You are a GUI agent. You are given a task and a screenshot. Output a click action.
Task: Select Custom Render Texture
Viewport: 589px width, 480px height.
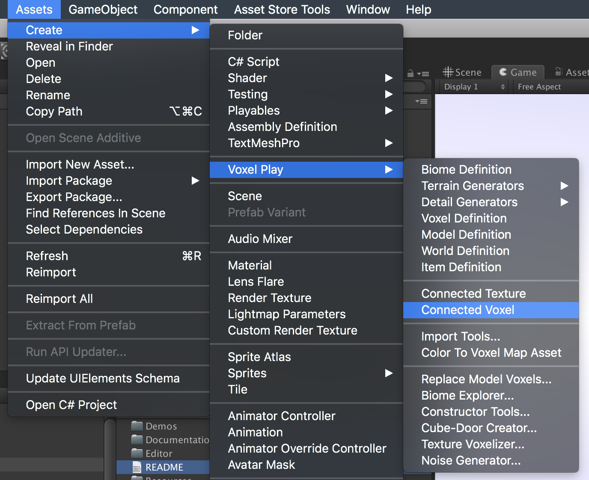point(306,330)
